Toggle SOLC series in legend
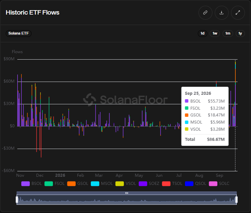 [219, 184]
